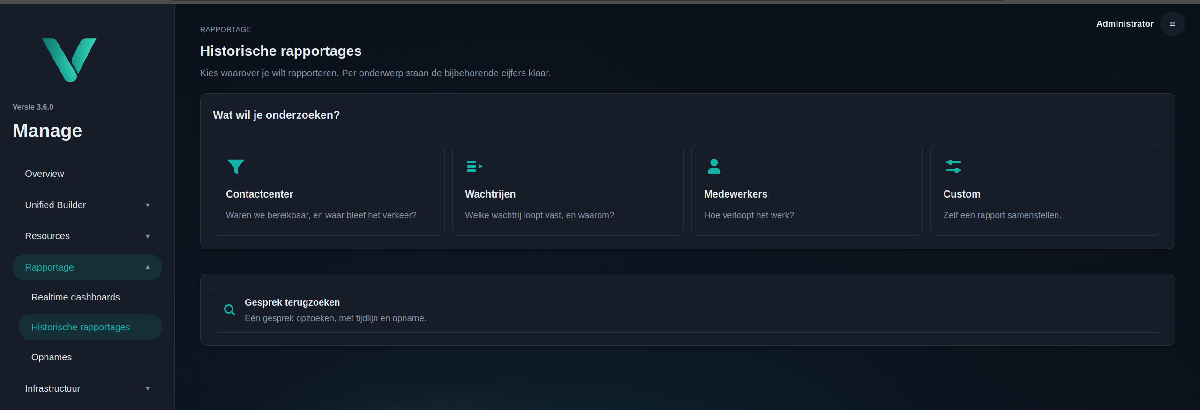Image resolution: width=1200 pixels, height=410 pixels.
Task: Click the 'Kies waarover je wilt rapporteren' subtitle
Action: 375,73
